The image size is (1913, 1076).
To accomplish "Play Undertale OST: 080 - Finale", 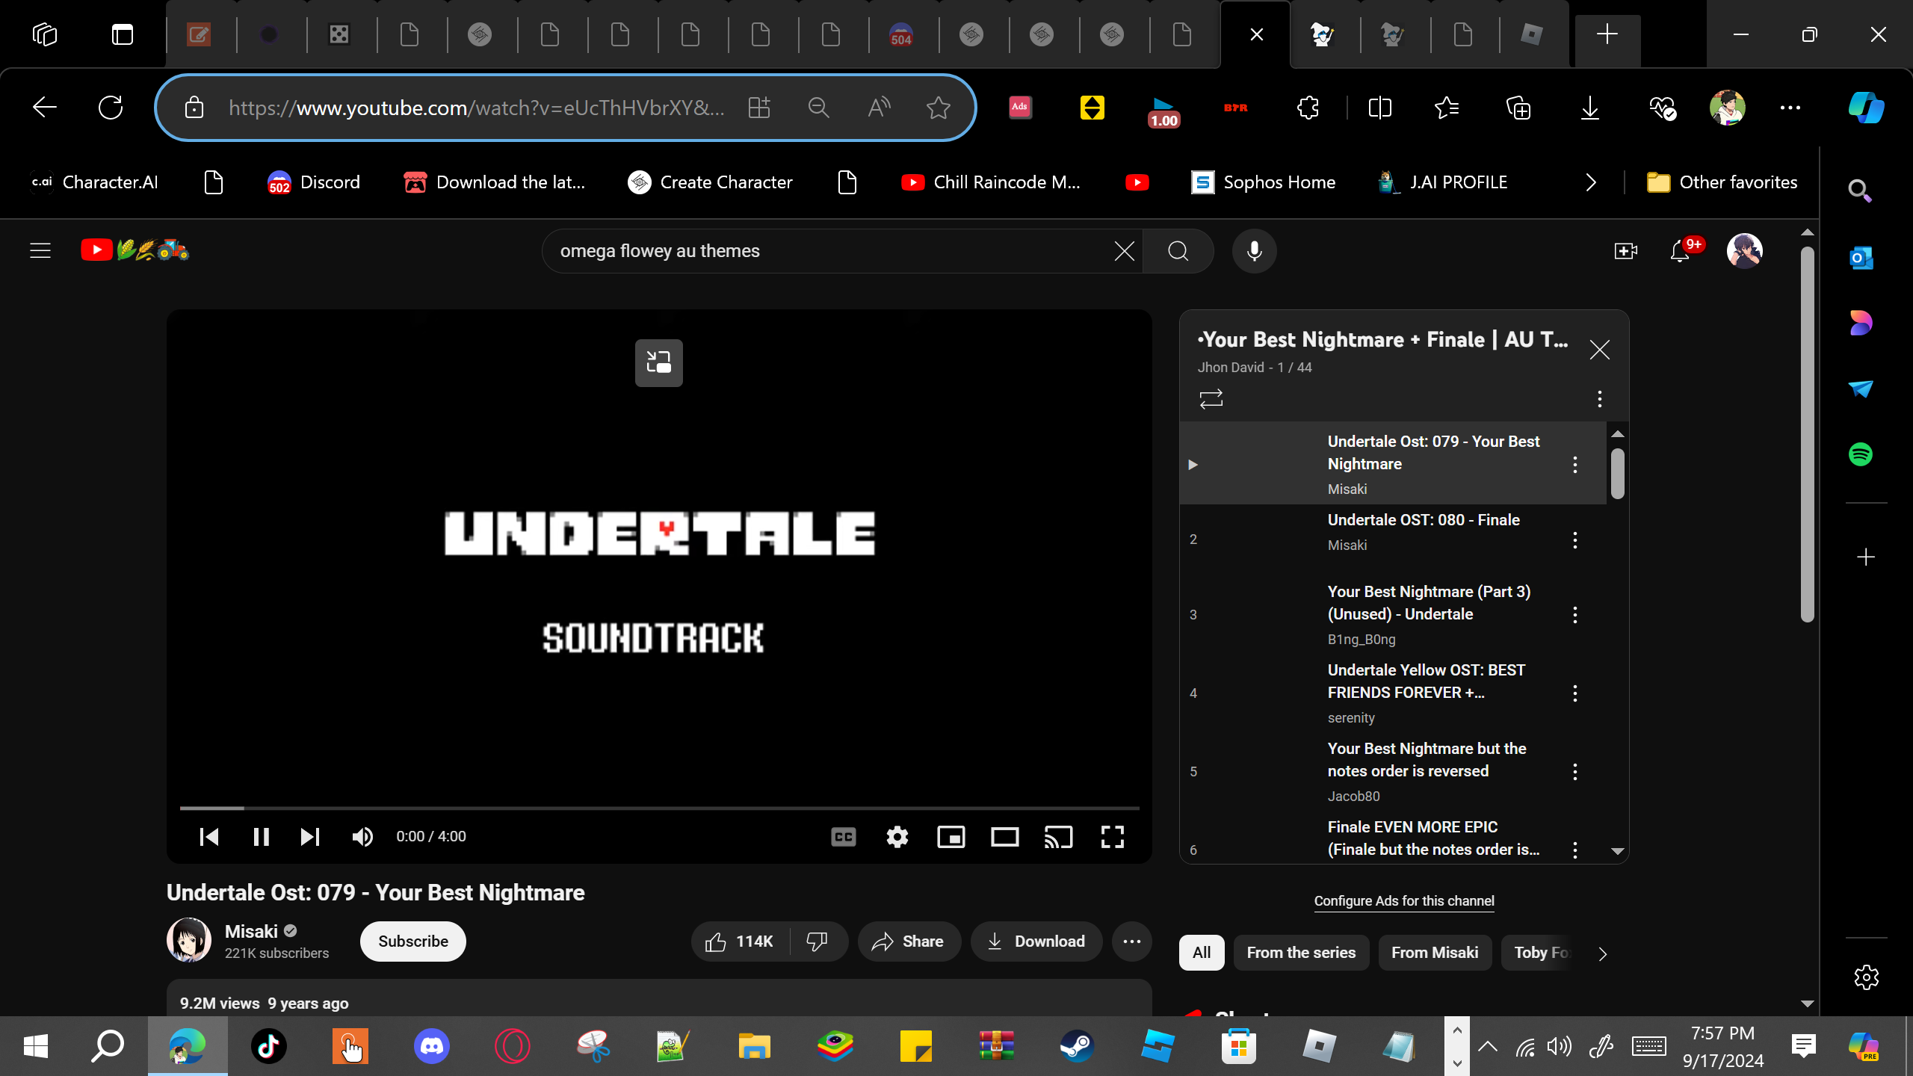I will pos(1423,521).
